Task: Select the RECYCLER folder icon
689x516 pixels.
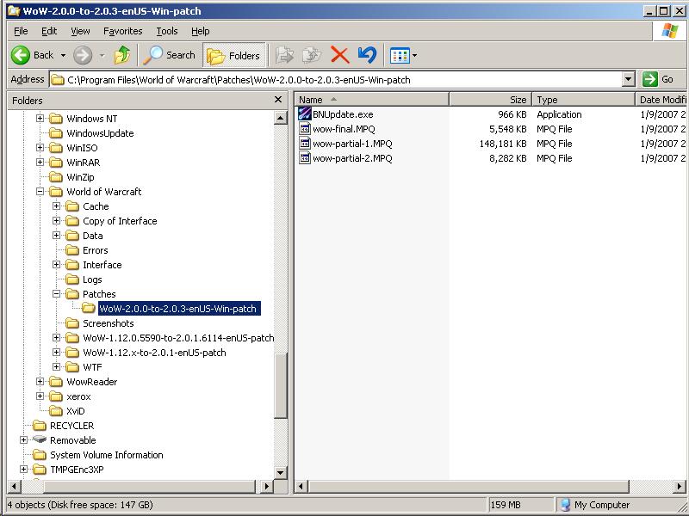Action: [40, 426]
